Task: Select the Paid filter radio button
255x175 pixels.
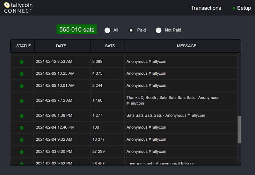Action: (x=131, y=30)
